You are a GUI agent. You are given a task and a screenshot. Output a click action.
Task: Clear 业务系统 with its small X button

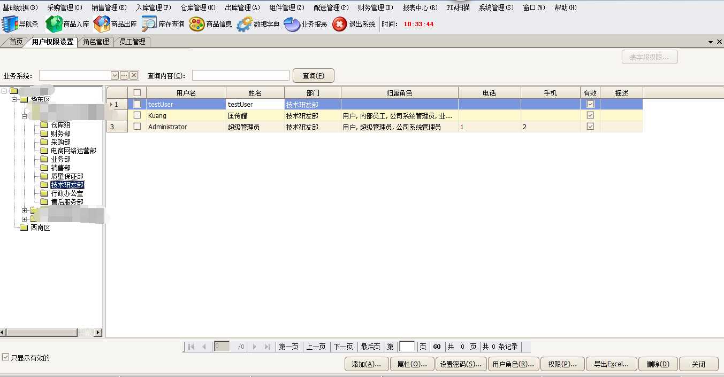[x=134, y=75]
